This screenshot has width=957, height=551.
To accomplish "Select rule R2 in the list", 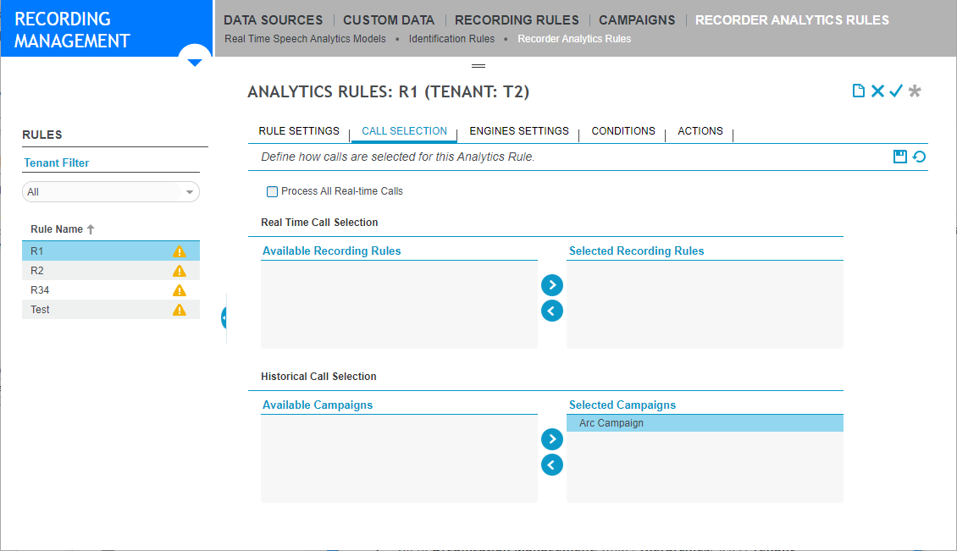I will [x=110, y=270].
